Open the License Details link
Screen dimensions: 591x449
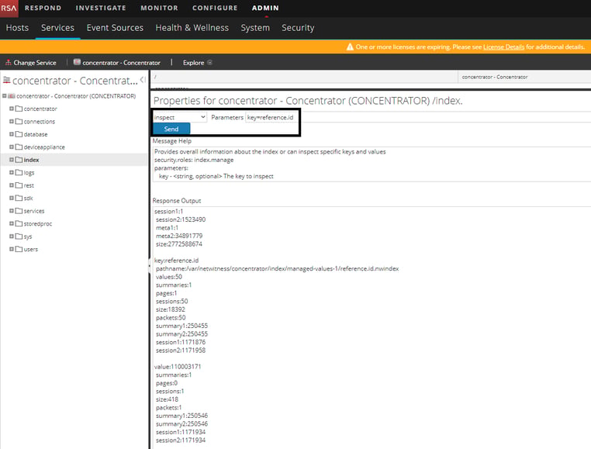pos(503,47)
